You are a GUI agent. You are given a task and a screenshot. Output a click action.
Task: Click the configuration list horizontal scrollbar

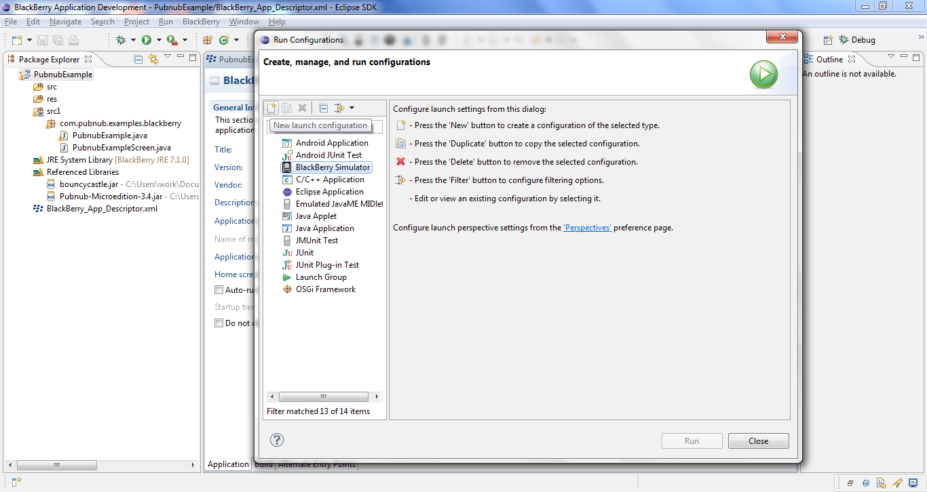coord(324,396)
